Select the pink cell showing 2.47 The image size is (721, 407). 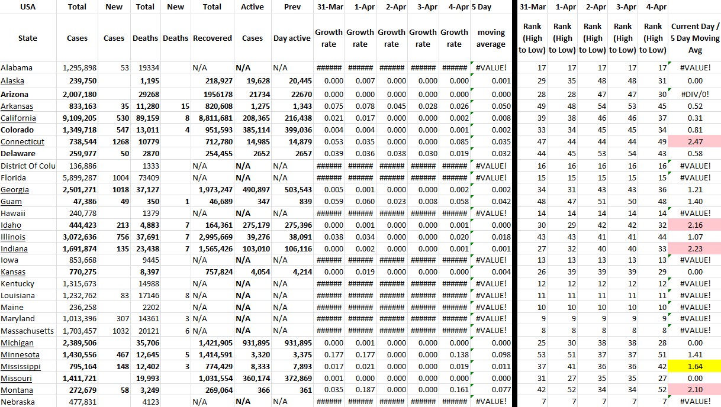point(695,142)
